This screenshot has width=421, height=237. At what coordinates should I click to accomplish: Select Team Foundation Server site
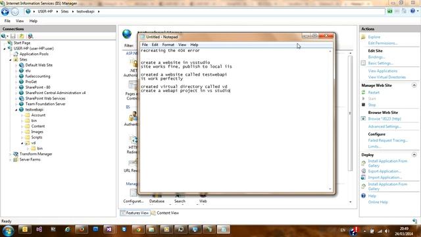[x=45, y=104]
